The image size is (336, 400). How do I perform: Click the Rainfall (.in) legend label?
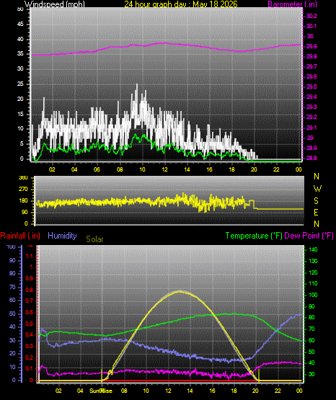point(20,236)
